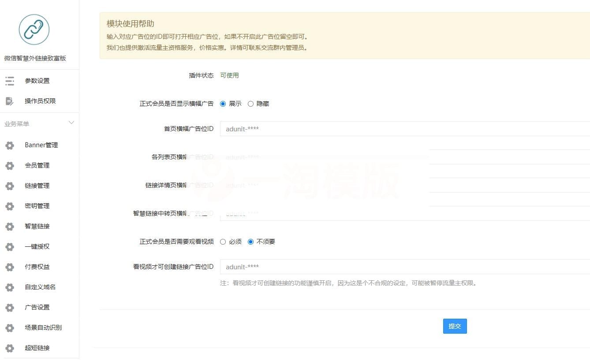Select the Banner管理 gear icon
Image resolution: width=590 pixels, height=361 pixels.
(x=9, y=145)
